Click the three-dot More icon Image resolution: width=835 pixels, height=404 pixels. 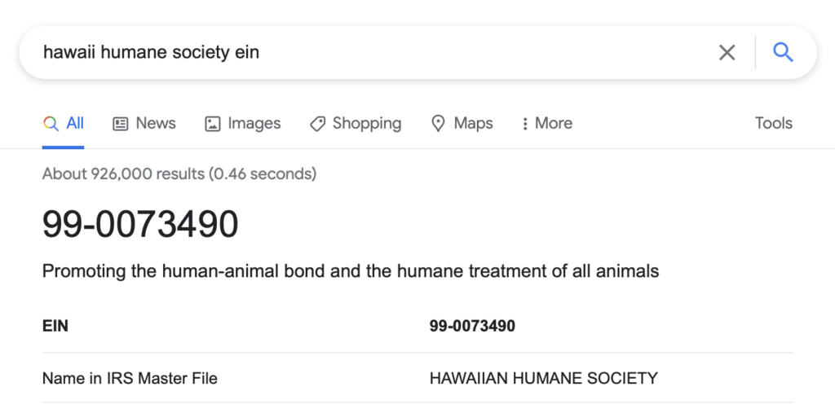click(x=525, y=124)
